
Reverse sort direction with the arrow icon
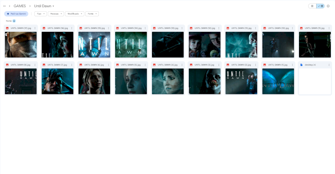(x=14, y=21)
